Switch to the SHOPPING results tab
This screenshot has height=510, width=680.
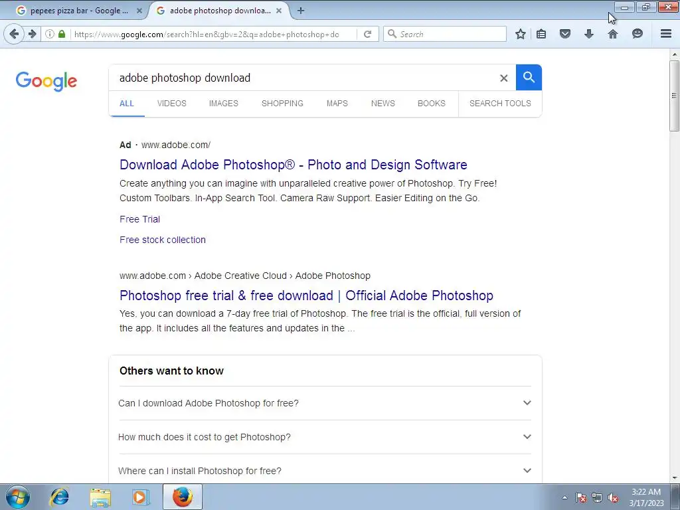click(282, 103)
